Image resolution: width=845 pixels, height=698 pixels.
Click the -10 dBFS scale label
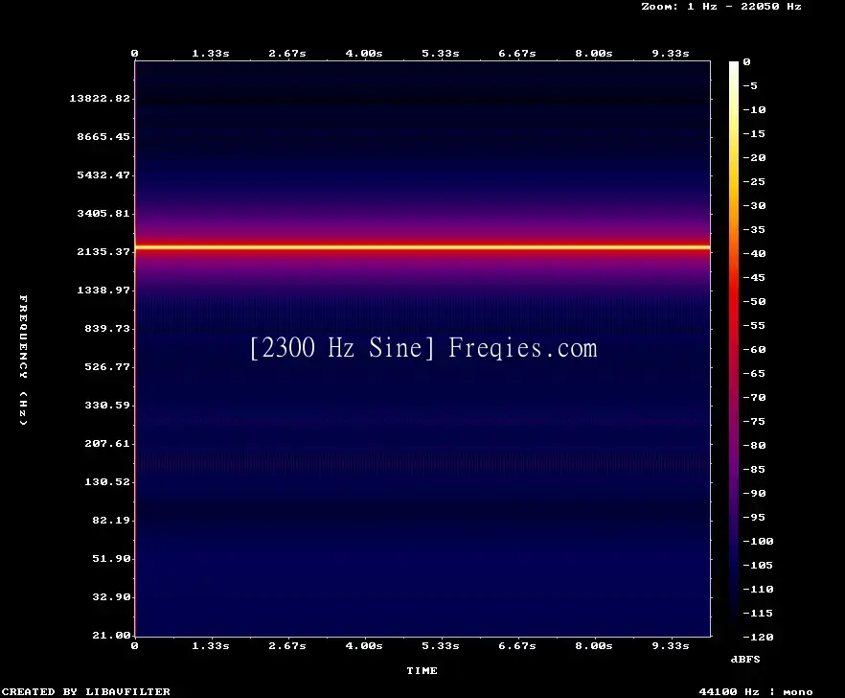click(x=754, y=109)
